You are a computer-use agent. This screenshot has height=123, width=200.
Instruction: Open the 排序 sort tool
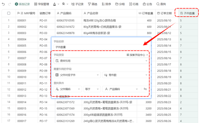(106, 4)
